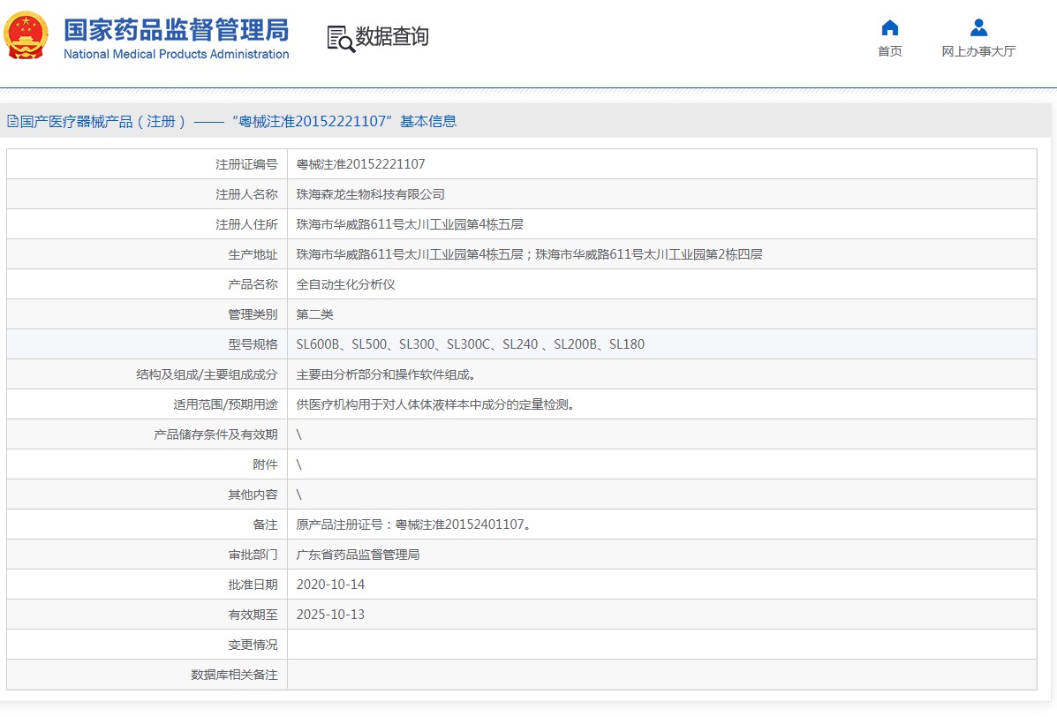Select product name 全自动生化分析仪

(x=346, y=284)
